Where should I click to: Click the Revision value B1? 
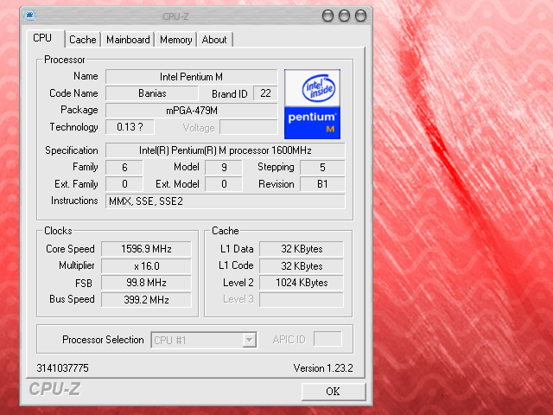[x=322, y=184]
